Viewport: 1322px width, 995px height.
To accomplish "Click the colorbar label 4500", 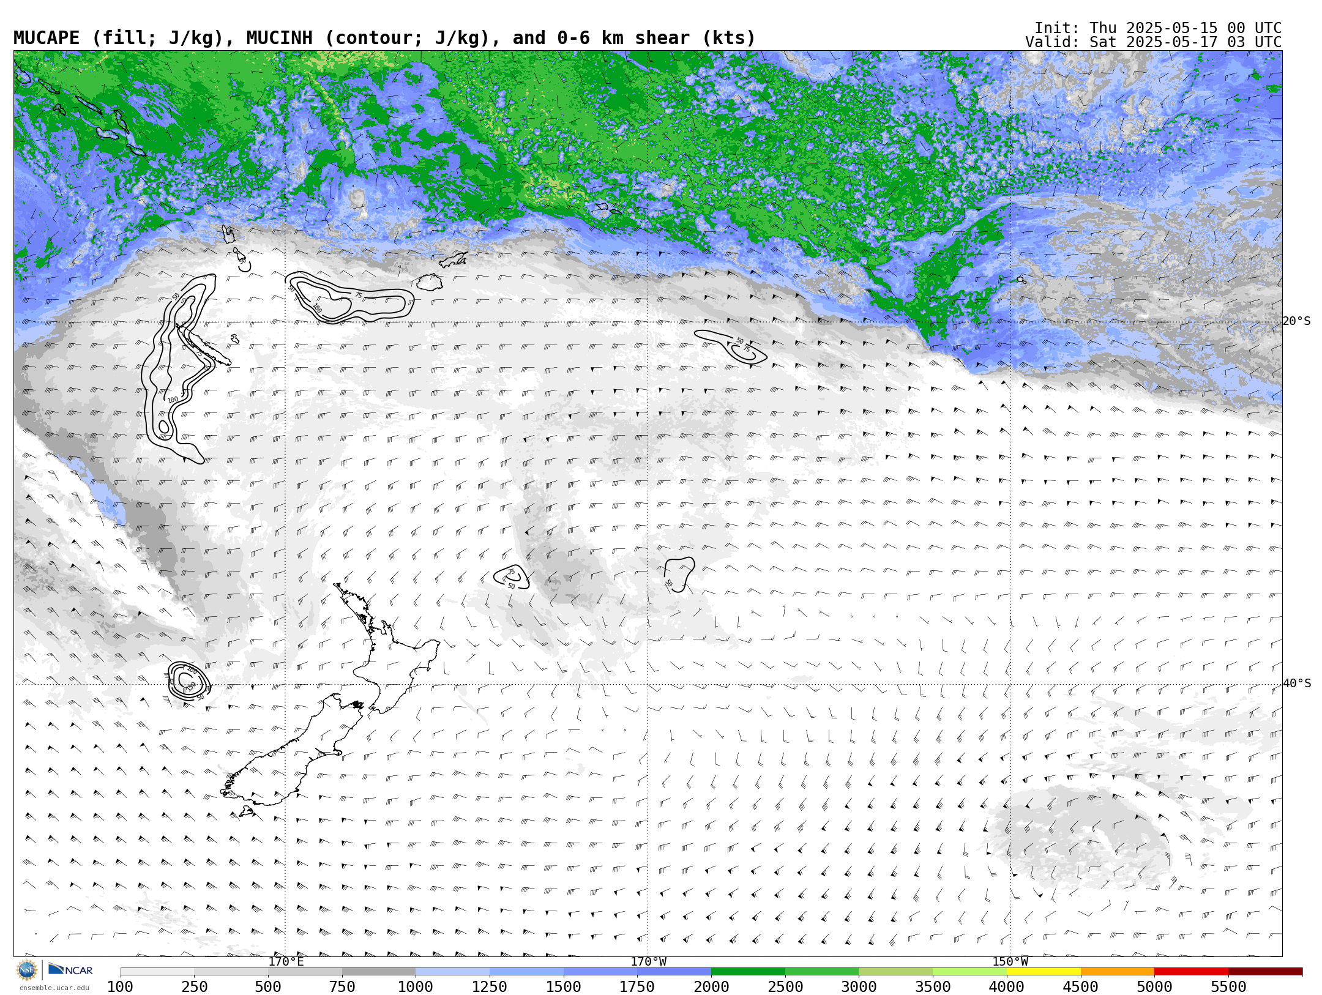I will tap(1081, 986).
